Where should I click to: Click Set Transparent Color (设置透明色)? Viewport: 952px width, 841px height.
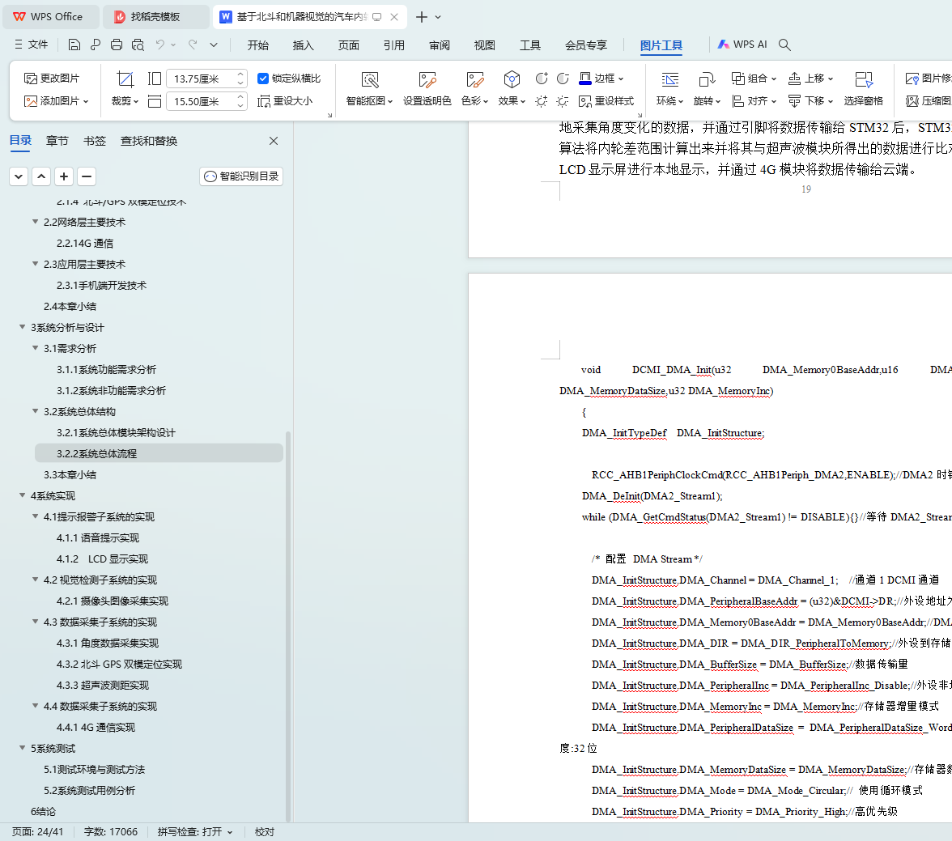pyautogui.click(x=427, y=89)
